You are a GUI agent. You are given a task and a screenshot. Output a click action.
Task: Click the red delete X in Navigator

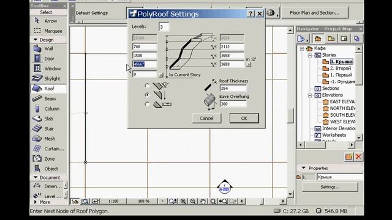pyautogui.click(x=358, y=156)
